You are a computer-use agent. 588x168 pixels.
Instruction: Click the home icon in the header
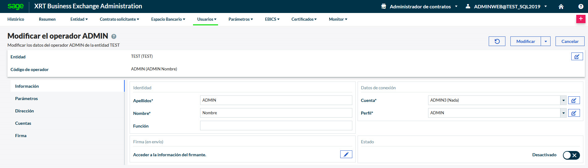point(561,6)
